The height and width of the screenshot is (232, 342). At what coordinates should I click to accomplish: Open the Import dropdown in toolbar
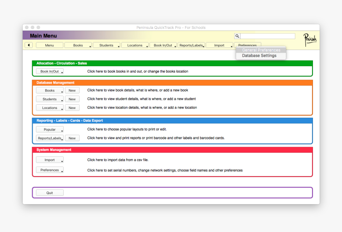[220, 45]
